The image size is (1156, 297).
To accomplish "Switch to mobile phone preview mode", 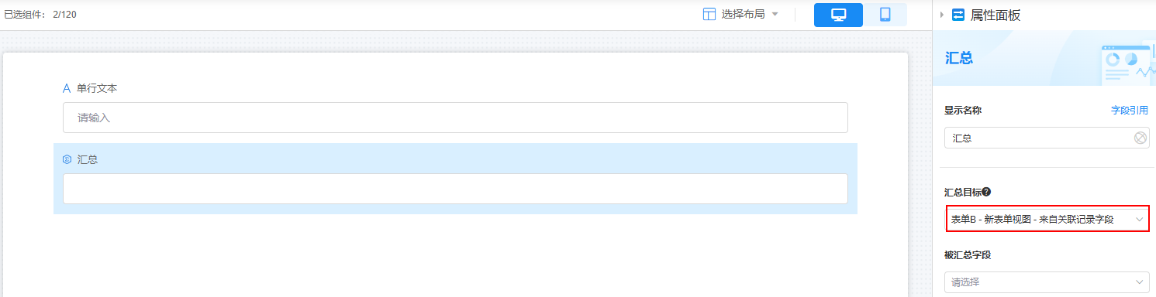I will [x=885, y=15].
